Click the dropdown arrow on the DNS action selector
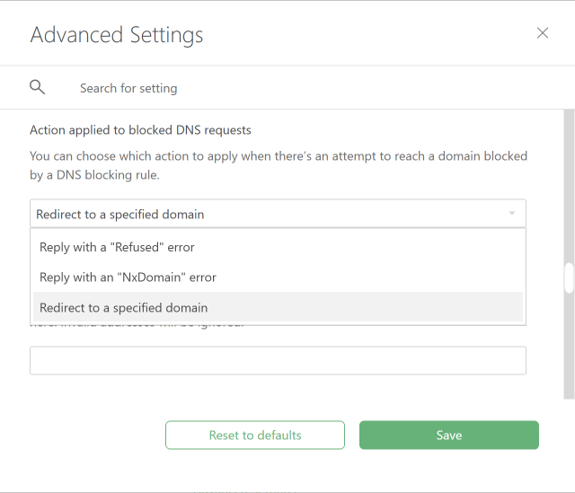 [x=512, y=214]
